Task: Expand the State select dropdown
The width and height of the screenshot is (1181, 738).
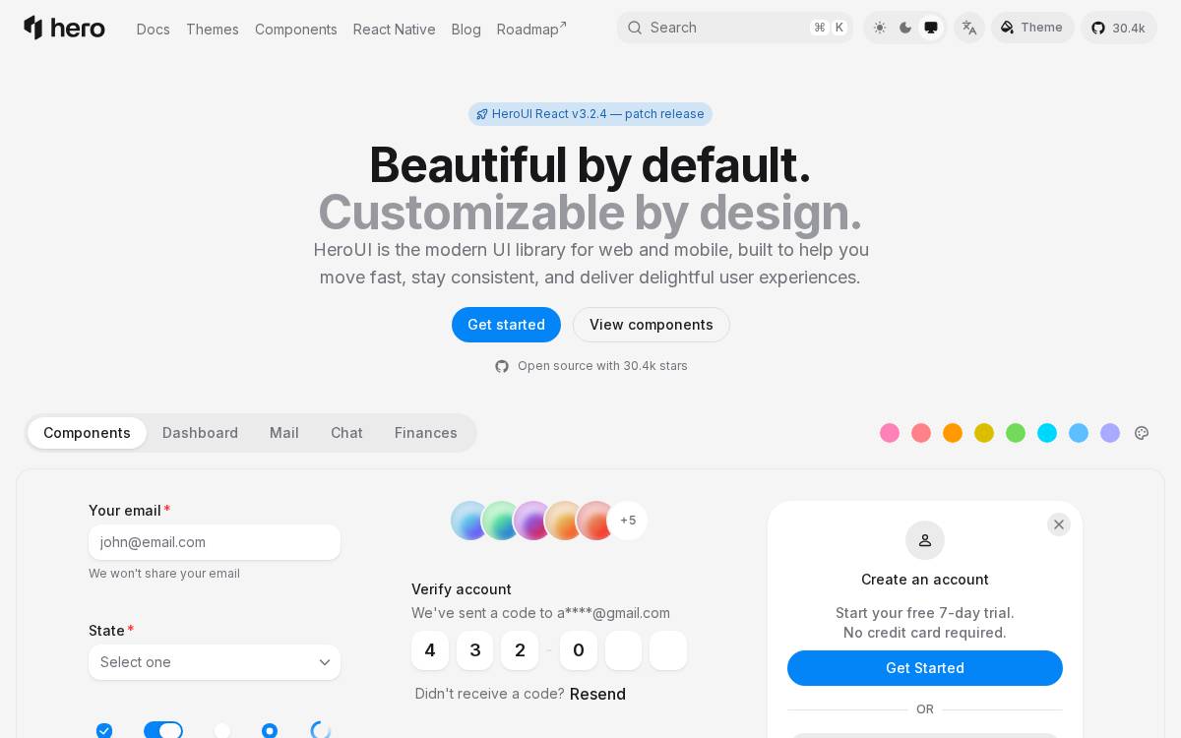Action: coord(215,662)
